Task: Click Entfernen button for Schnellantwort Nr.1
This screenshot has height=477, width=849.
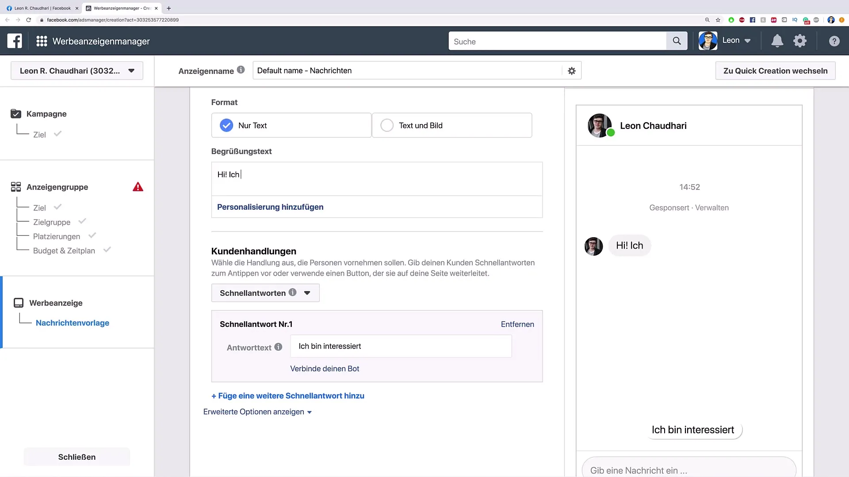Action: coord(517,324)
